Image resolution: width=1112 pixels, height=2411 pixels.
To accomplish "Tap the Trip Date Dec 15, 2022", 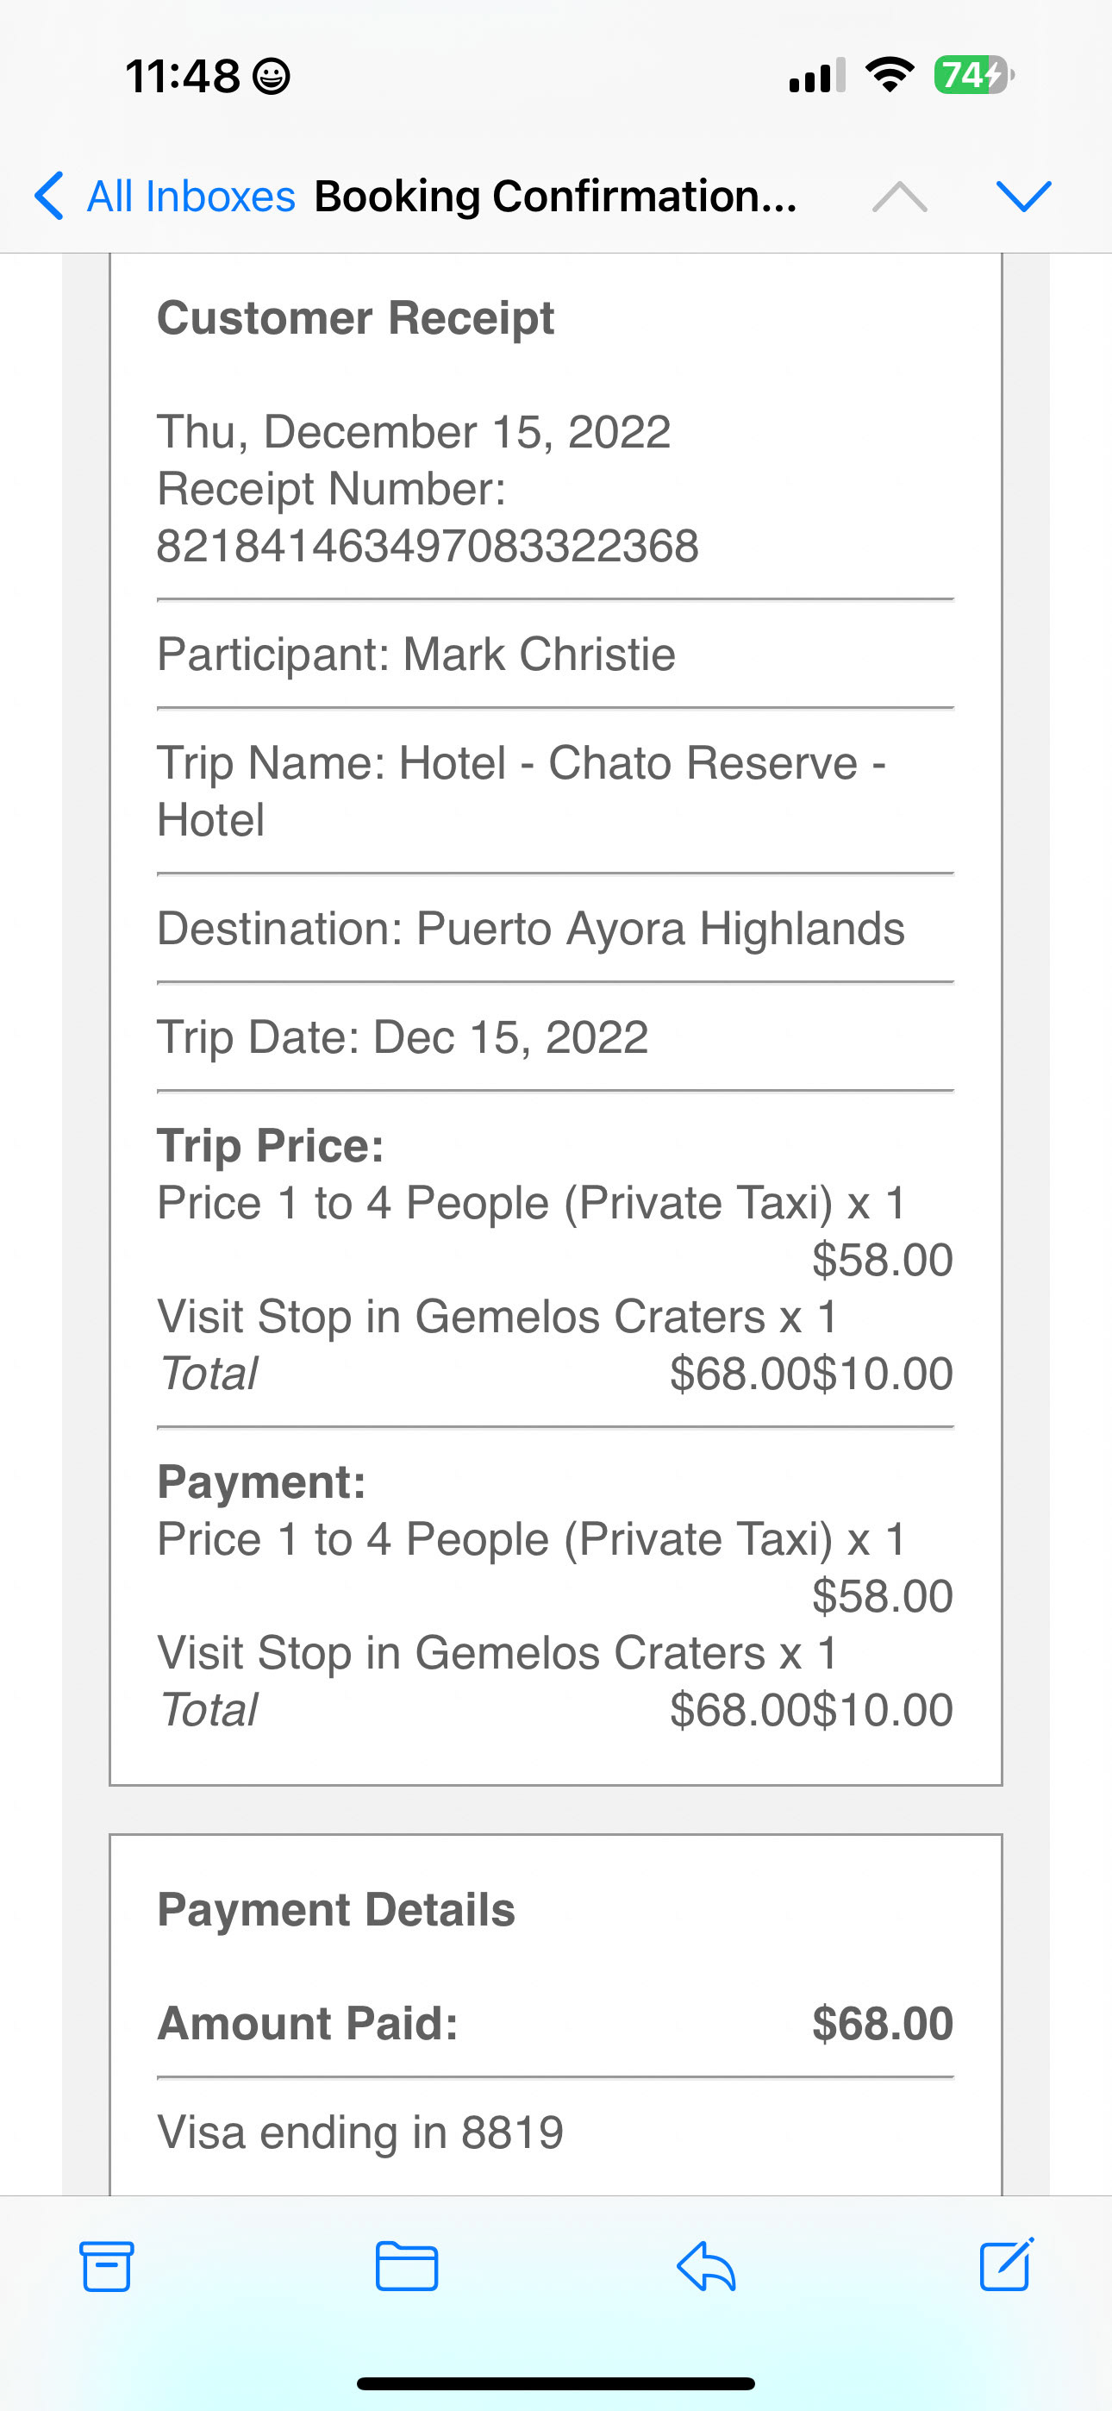I will click(x=403, y=1037).
